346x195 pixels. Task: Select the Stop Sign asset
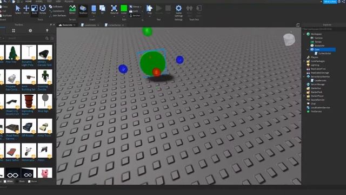pos(45,103)
